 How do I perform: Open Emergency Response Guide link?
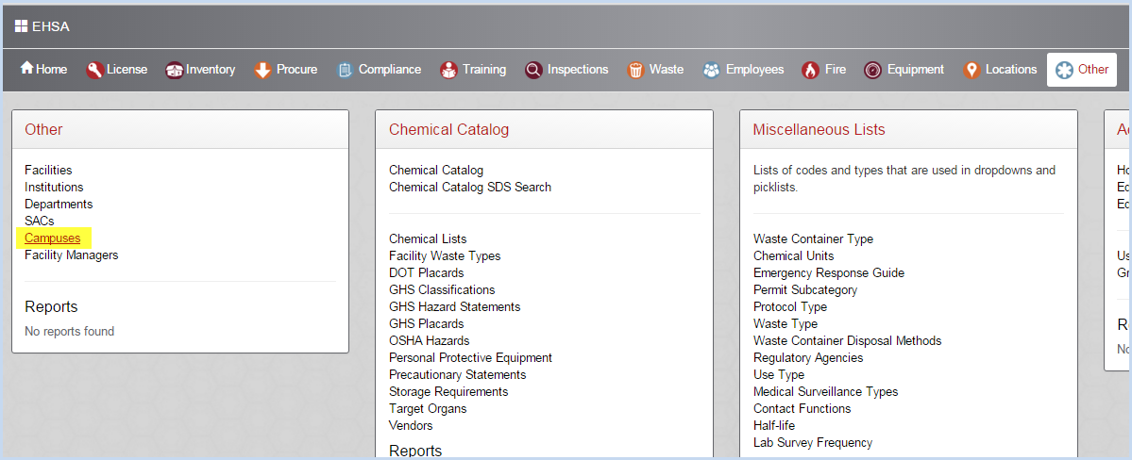coord(829,272)
